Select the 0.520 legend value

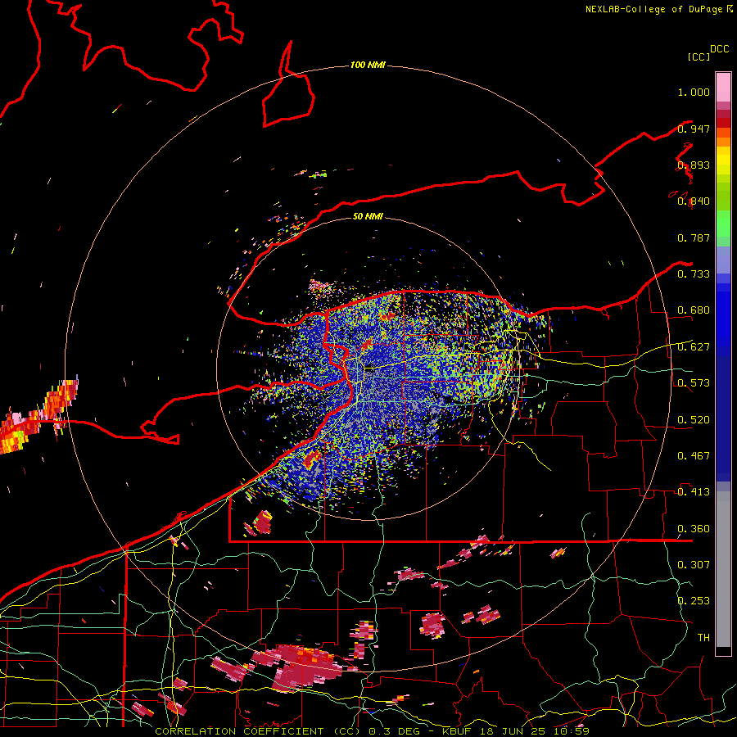694,420
